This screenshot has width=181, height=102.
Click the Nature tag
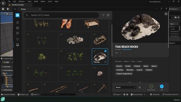point(154,66)
